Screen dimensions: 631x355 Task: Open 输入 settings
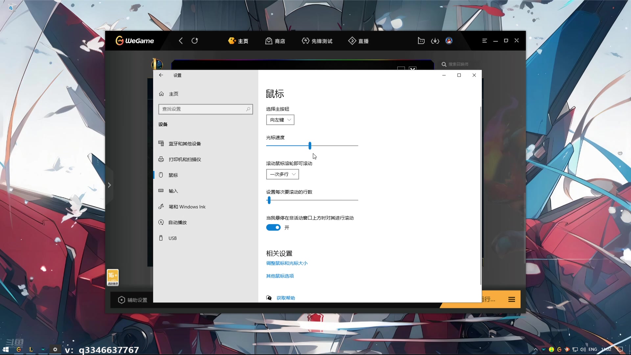pos(206,191)
